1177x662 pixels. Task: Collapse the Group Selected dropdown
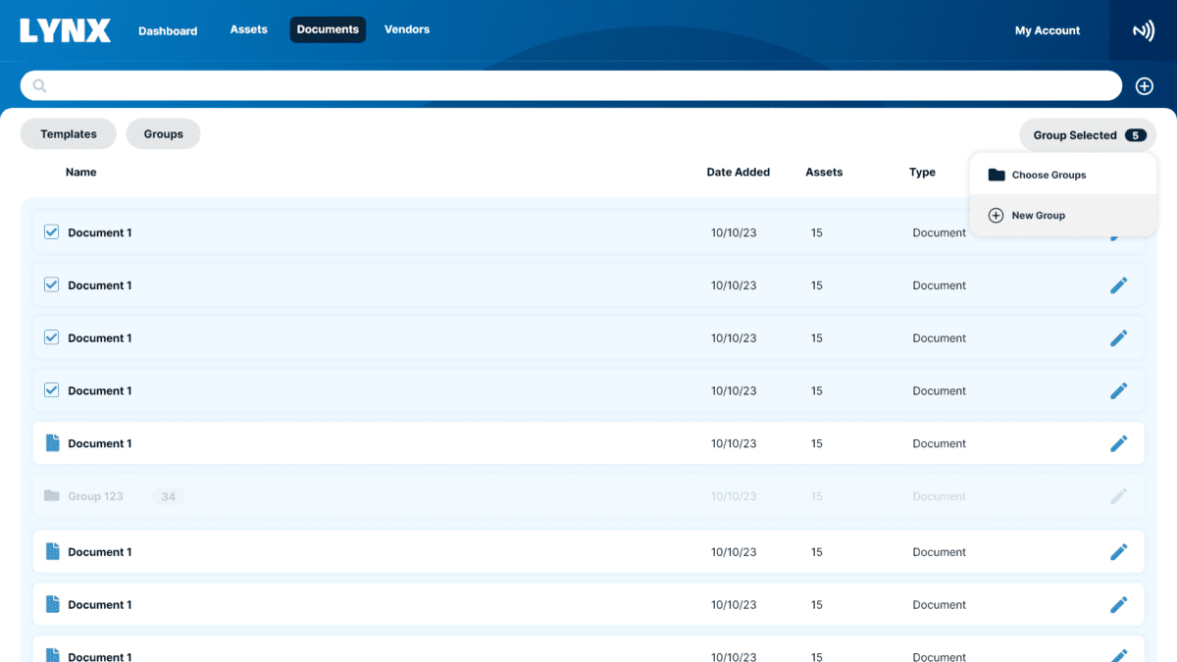[x=1087, y=135]
